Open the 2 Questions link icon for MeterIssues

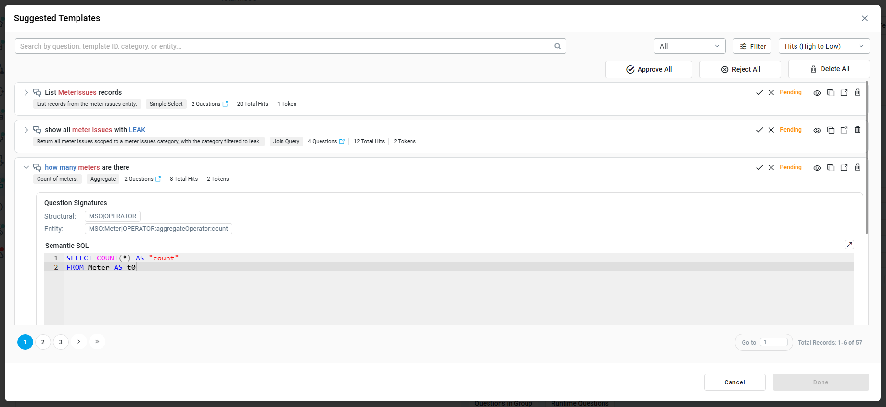[x=225, y=104]
